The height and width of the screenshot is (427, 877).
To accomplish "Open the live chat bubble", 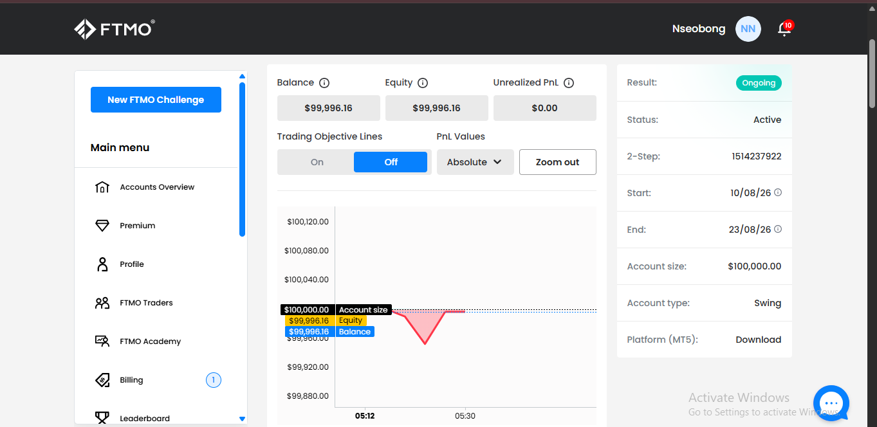I will [x=831, y=403].
